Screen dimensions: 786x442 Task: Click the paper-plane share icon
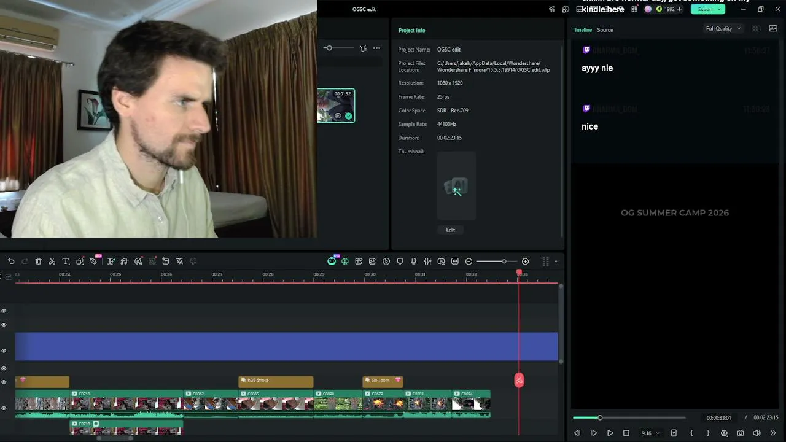coord(552,9)
